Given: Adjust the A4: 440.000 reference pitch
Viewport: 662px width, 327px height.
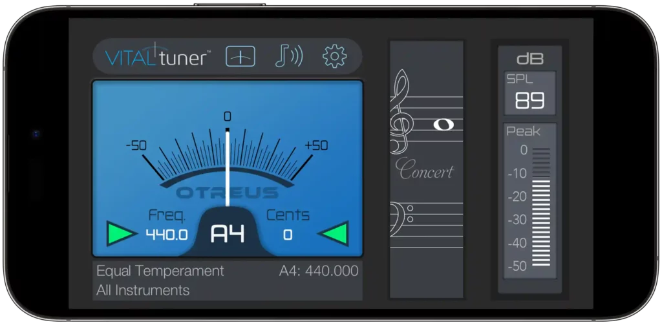Looking at the screenshot, I should (x=319, y=271).
